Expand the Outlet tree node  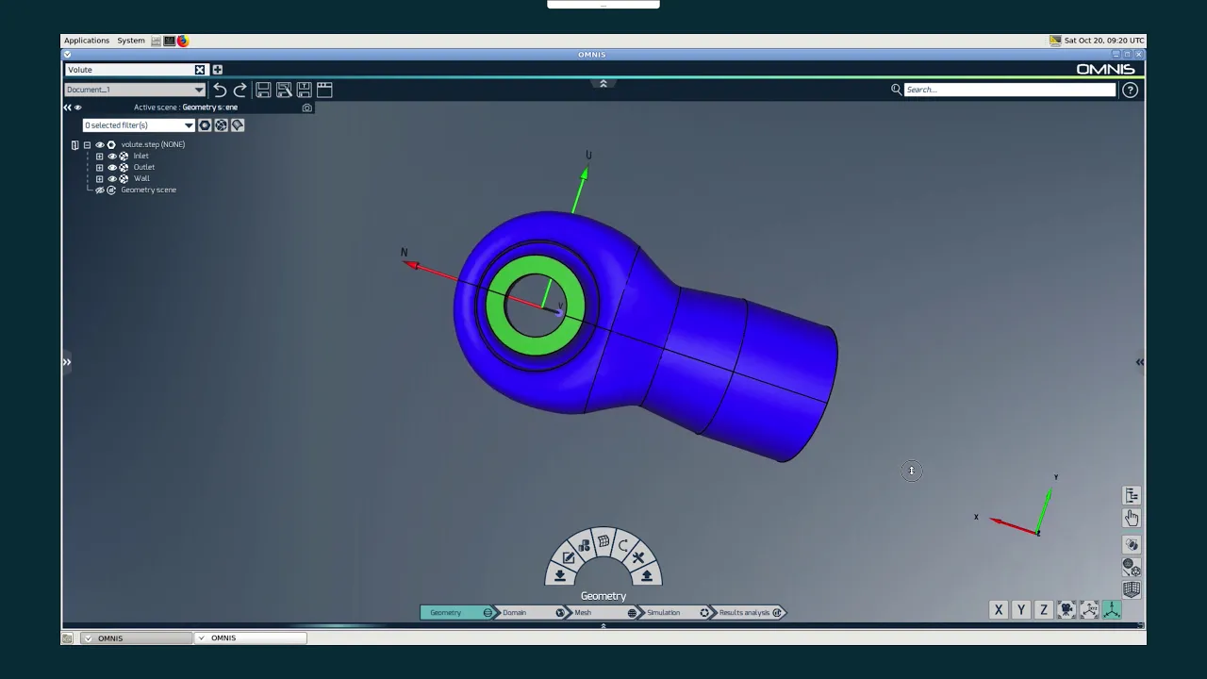(x=99, y=167)
